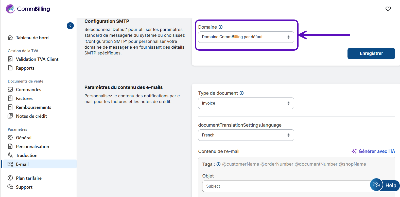Expand the Type de document dropdown
This screenshot has height=197, width=400.
(246, 103)
